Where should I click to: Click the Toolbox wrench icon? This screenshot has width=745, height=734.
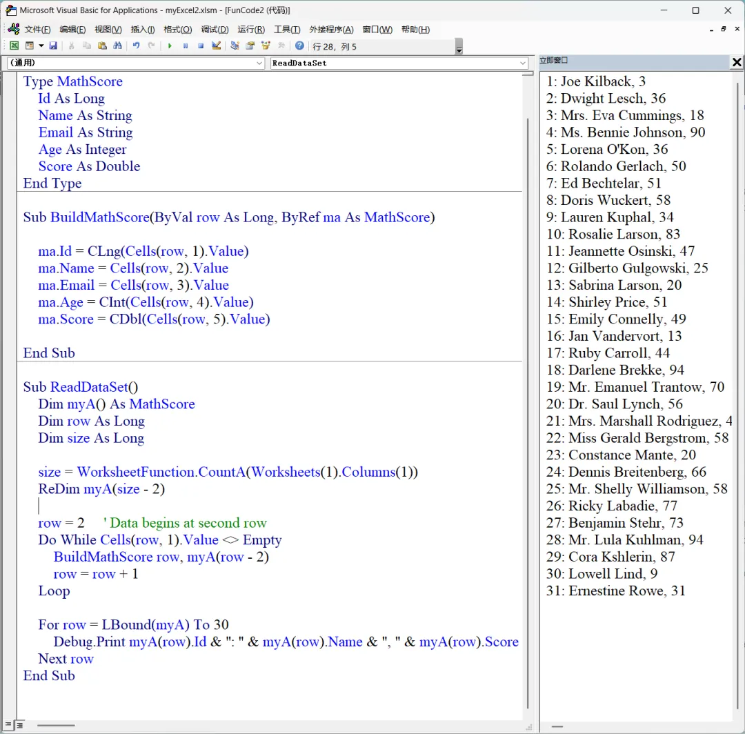(x=281, y=46)
